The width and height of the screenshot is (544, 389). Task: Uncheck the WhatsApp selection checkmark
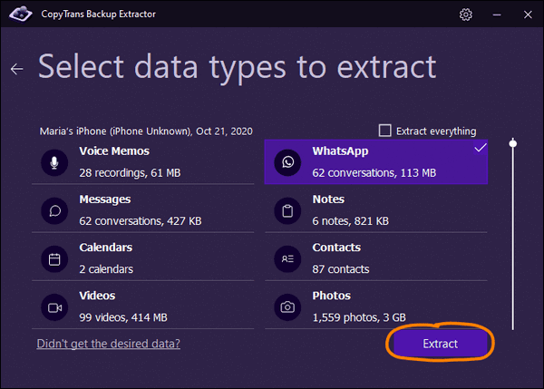[x=481, y=148]
